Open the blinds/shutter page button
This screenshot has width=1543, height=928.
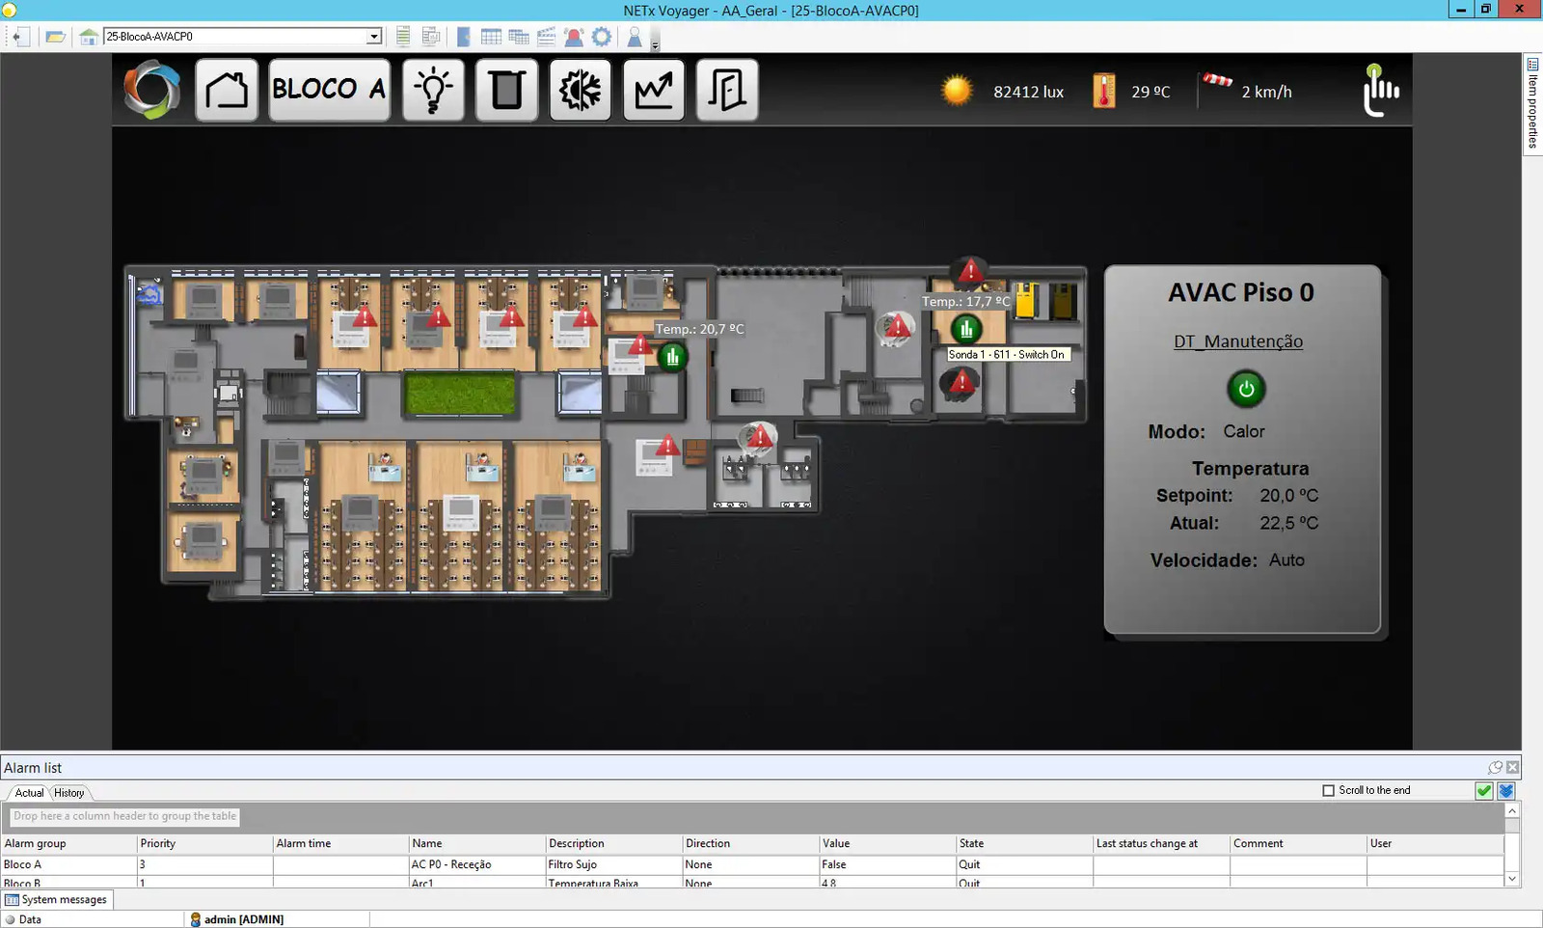coord(506,91)
